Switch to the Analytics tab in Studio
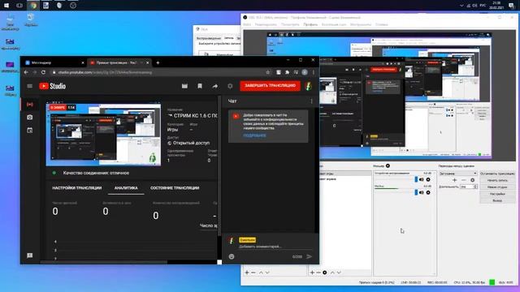The width and height of the screenshot is (520, 292). [x=126, y=187]
